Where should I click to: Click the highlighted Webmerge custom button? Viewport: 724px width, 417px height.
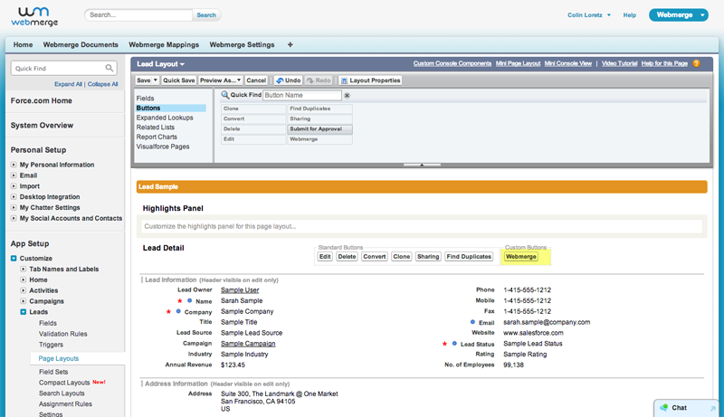click(521, 257)
